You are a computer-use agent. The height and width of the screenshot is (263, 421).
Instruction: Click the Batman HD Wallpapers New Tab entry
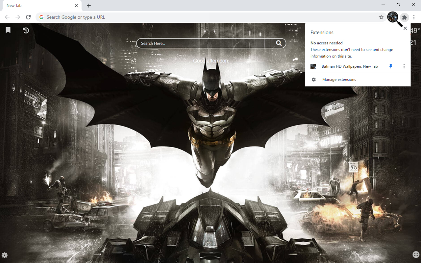click(x=350, y=66)
